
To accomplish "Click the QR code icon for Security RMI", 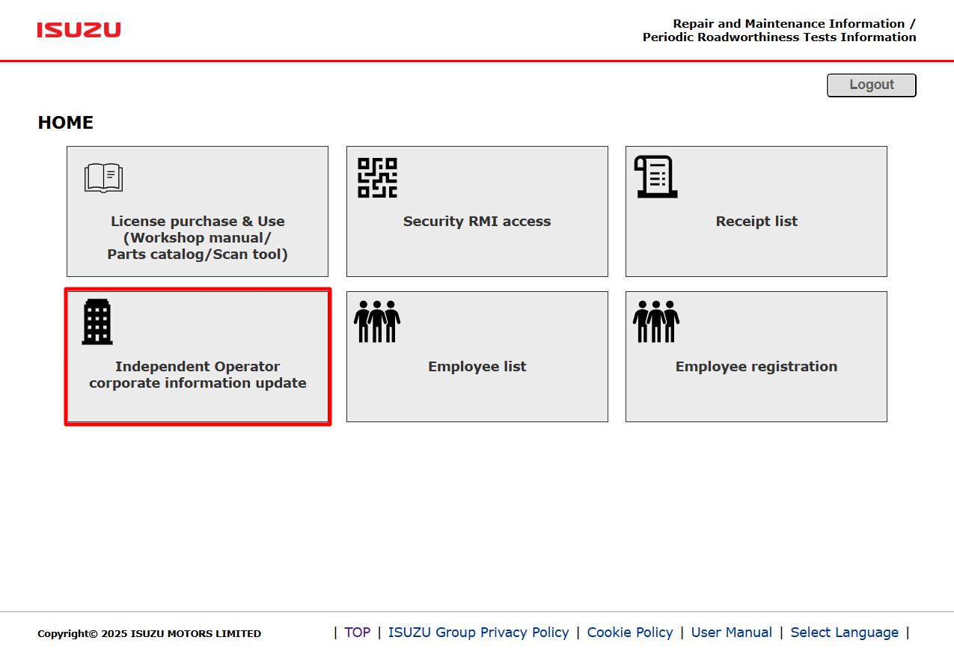I will pyautogui.click(x=377, y=177).
